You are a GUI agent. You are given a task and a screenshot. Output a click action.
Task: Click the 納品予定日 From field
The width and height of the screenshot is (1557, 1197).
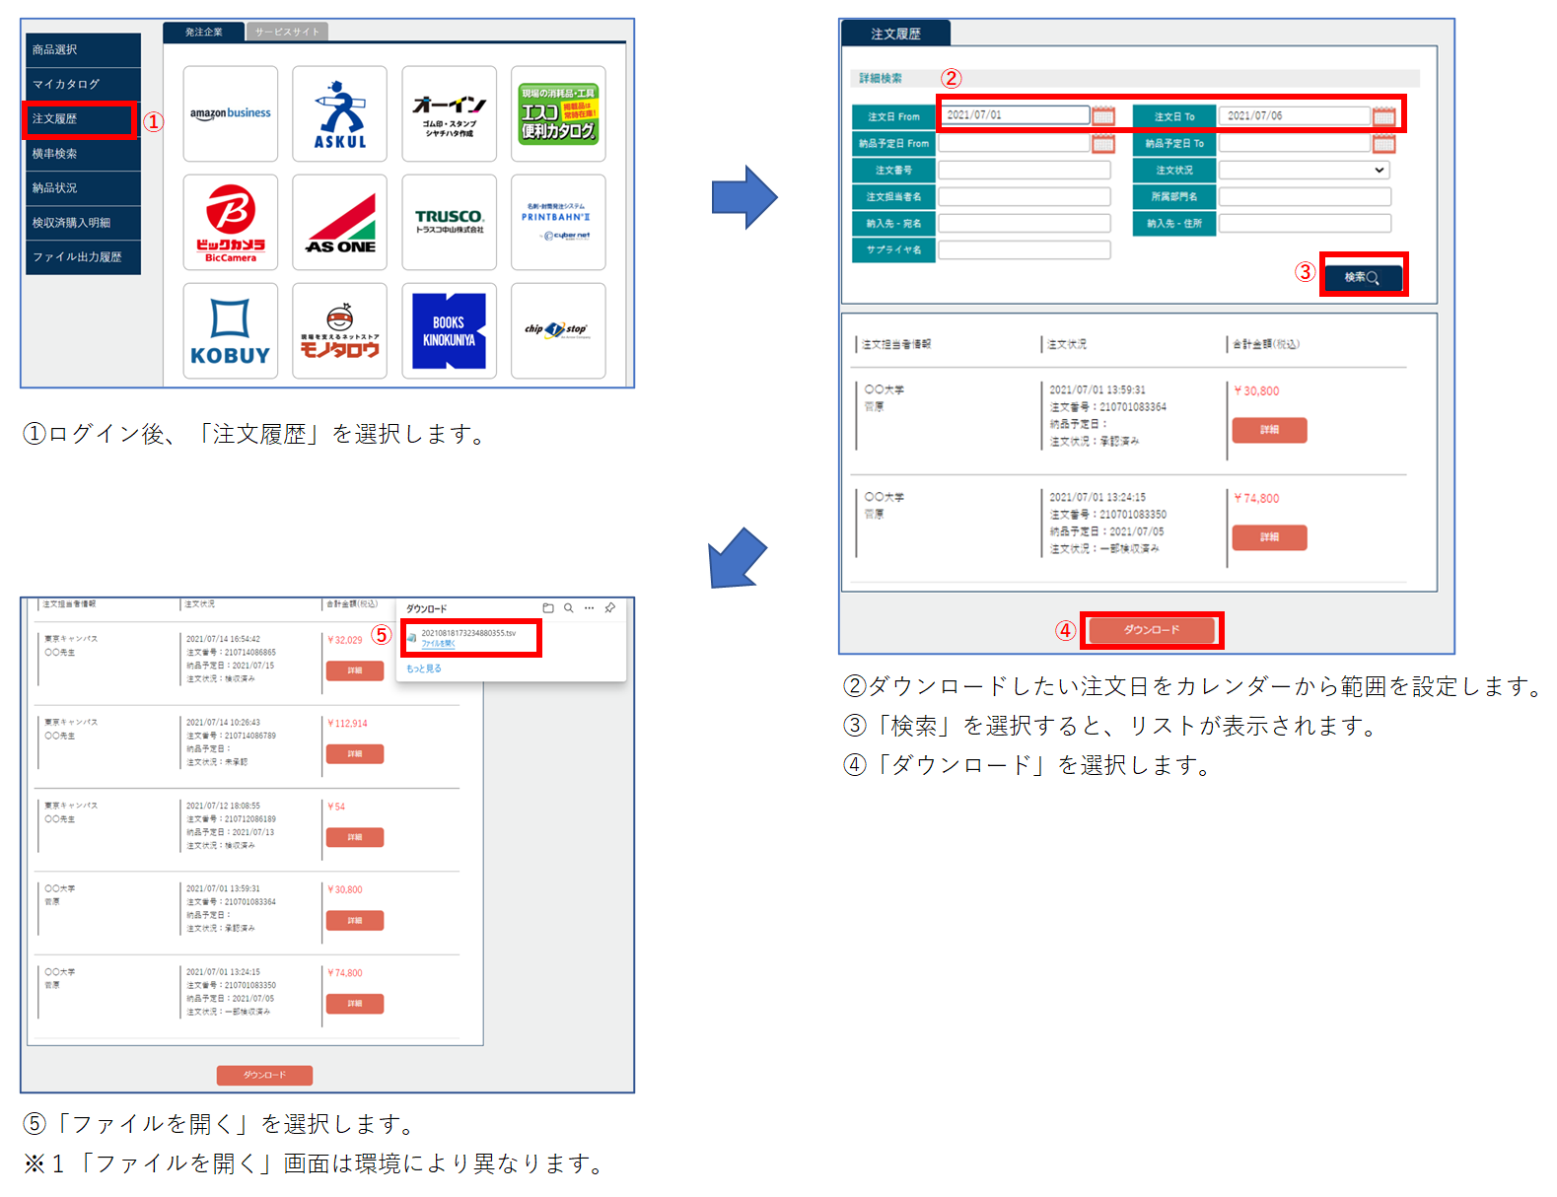tap(1014, 144)
